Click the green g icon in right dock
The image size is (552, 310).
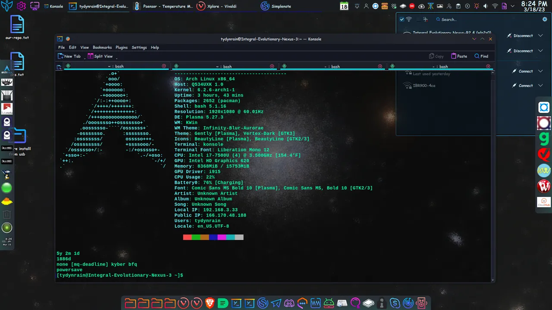(544, 139)
